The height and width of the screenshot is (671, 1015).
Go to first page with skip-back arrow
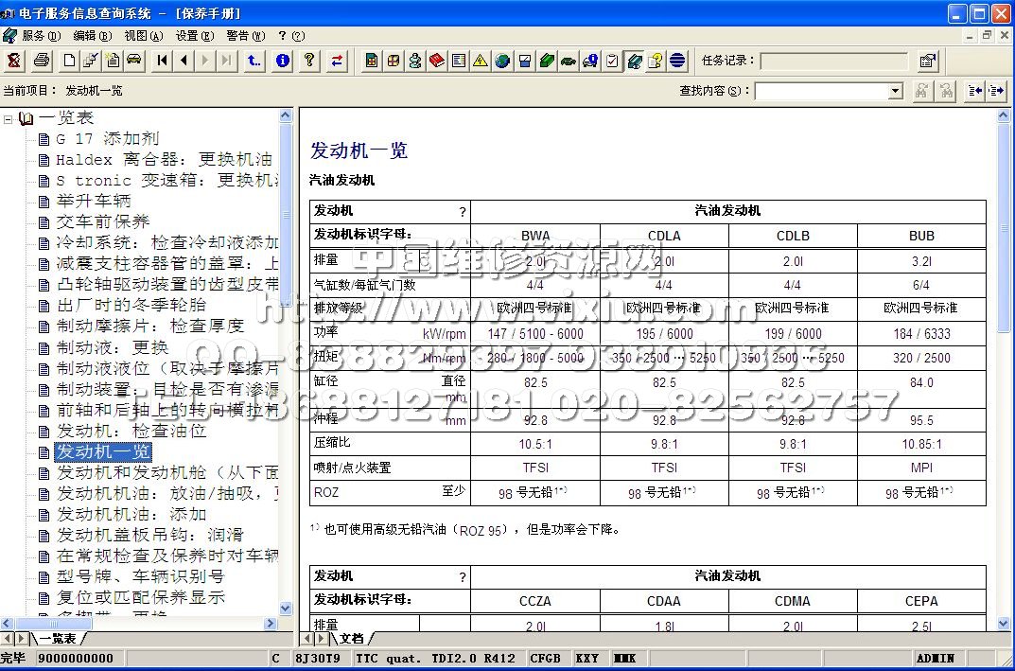pyautogui.click(x=163, y=61)
